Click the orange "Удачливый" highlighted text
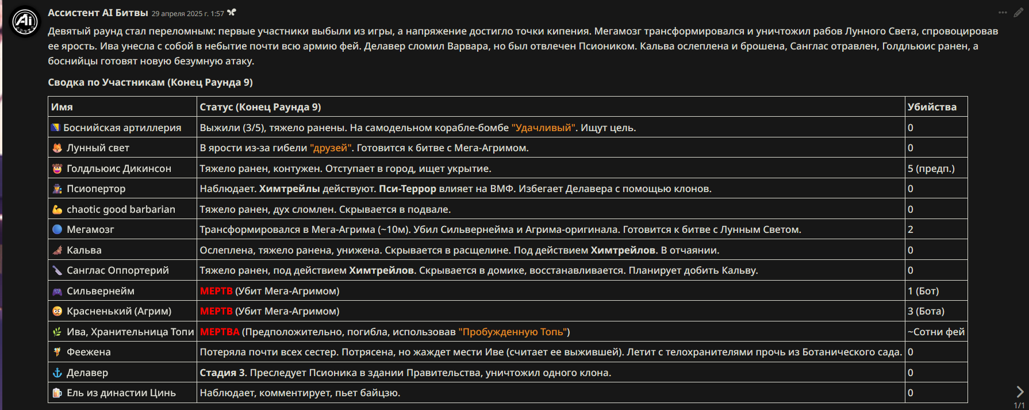This screenshot has height=410, width=1029. pyautogui.click(x=544, y=128)
